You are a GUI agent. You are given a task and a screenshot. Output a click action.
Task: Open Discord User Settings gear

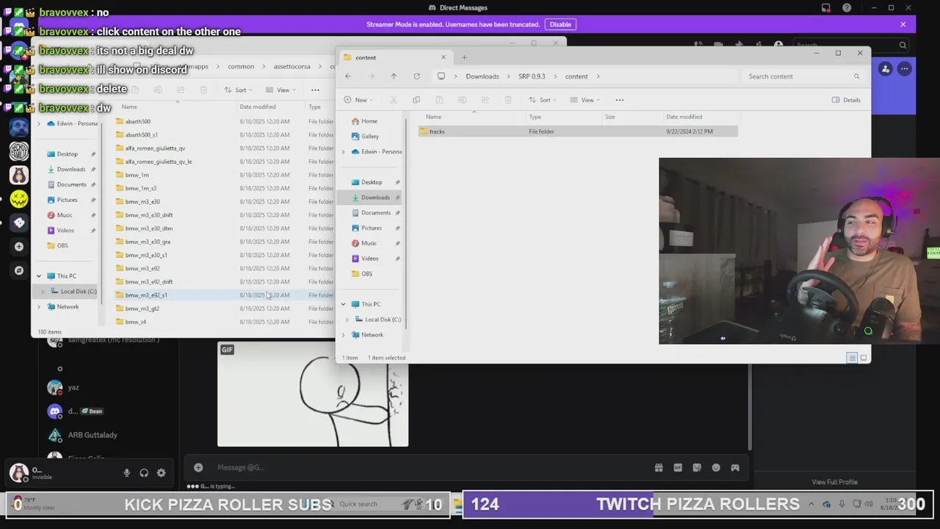tap(161, 473)
